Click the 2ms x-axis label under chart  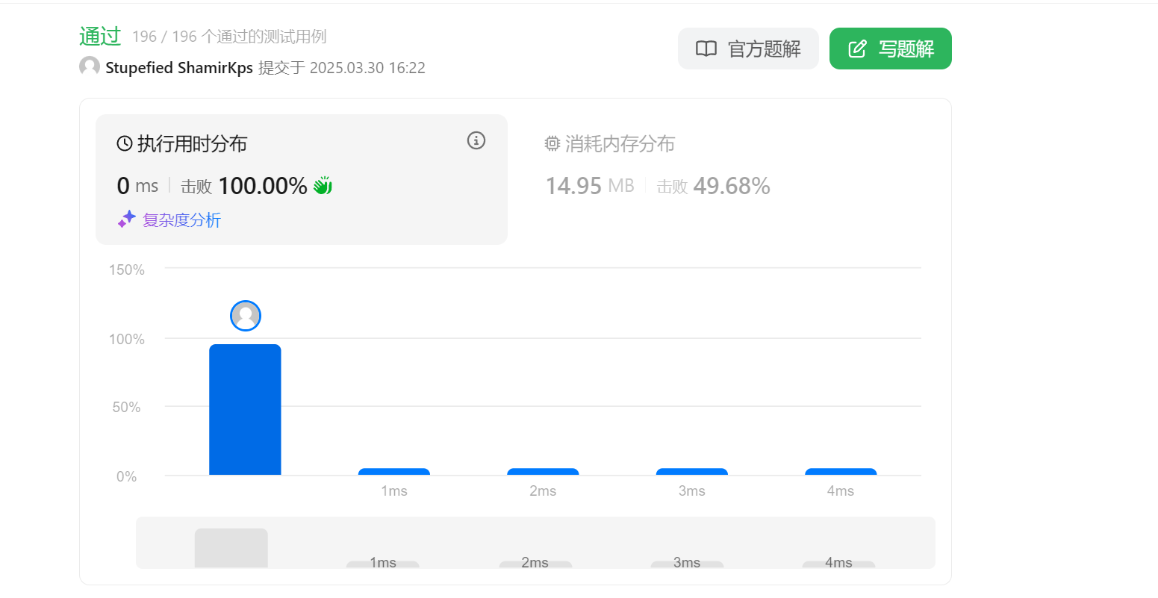pos(543,490)
